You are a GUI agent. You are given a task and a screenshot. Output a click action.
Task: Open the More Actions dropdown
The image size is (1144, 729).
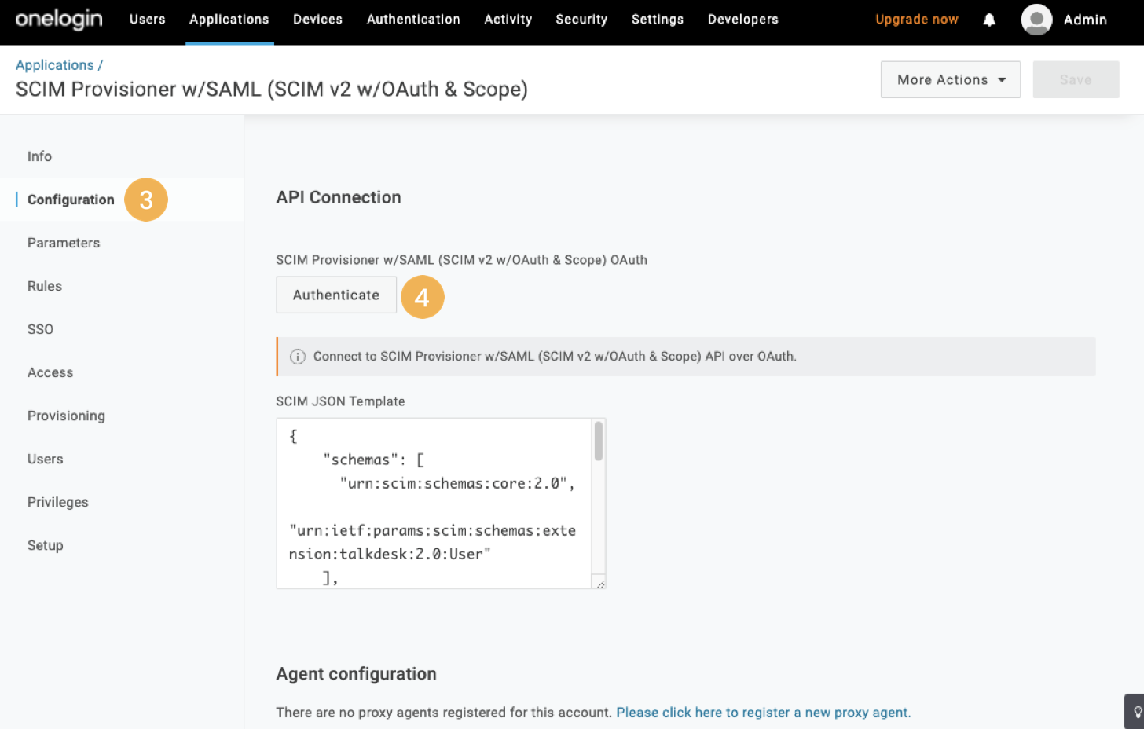click(x=950, y=79)
